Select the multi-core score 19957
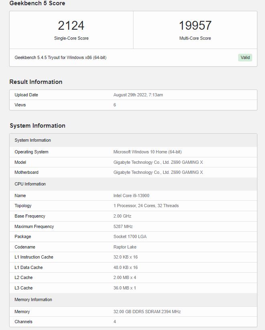 (x=195, y=25)
